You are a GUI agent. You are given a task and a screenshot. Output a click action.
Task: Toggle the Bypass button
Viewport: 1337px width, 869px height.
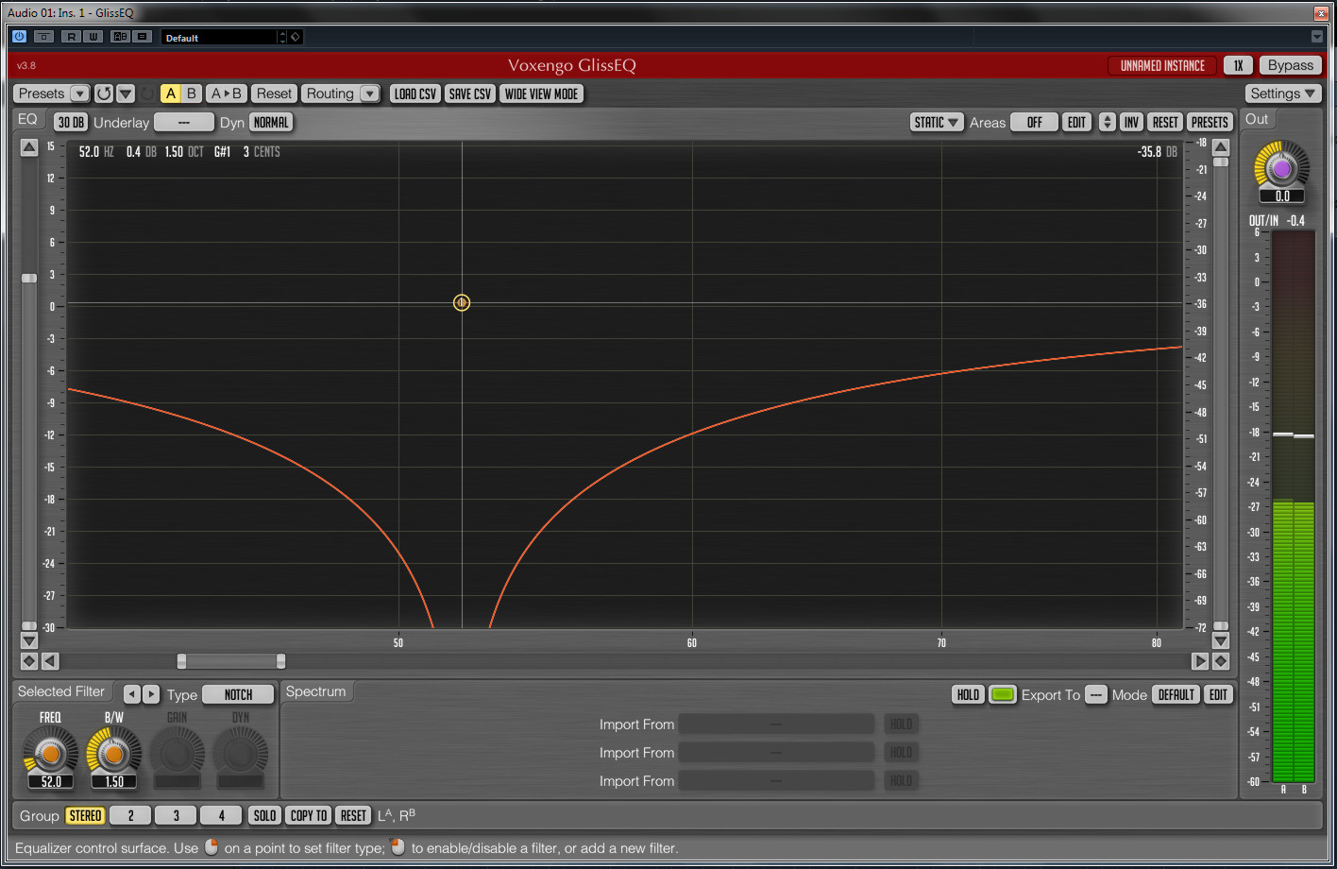tap(1290, 65)
